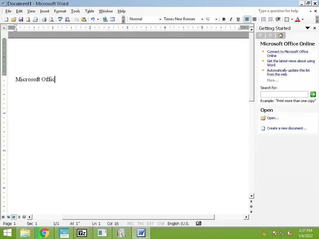319x239 pixels.
Task: Open the File menu
Action: point(8,11)
